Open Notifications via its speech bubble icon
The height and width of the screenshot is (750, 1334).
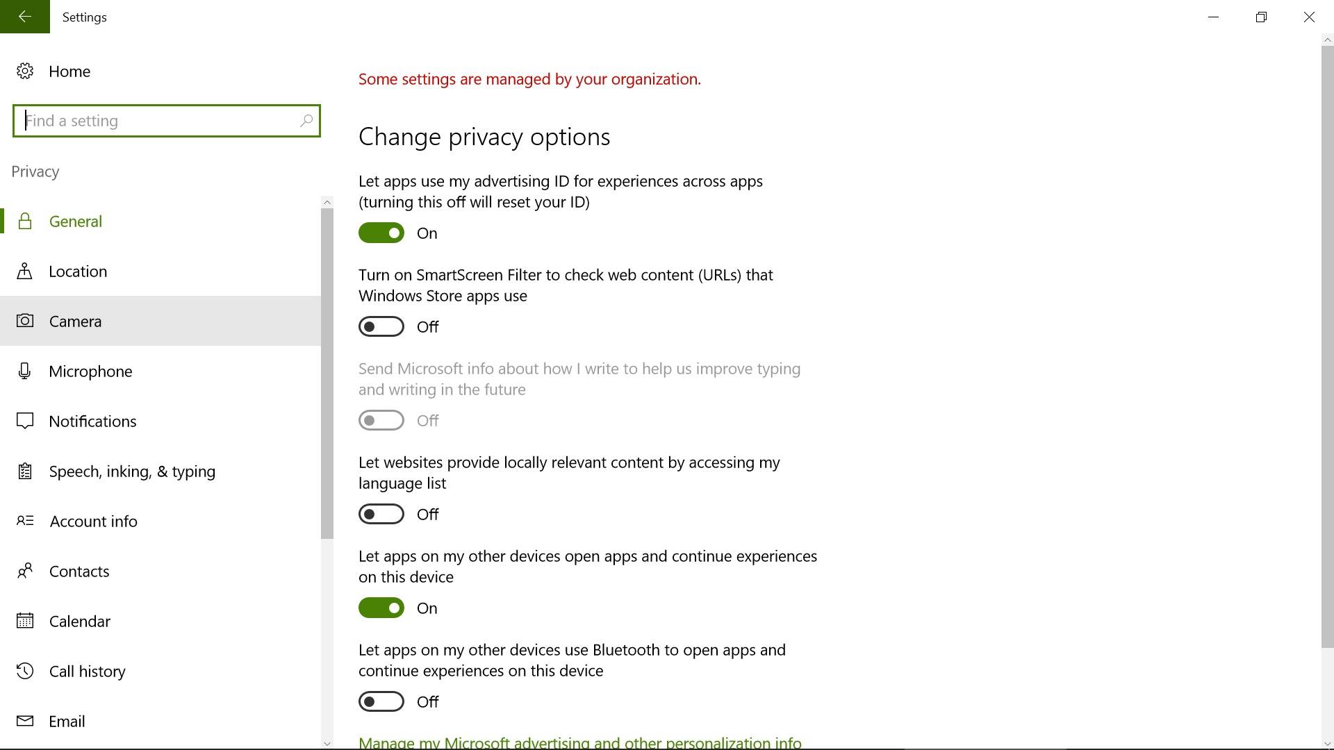click(x=25, y=421)
